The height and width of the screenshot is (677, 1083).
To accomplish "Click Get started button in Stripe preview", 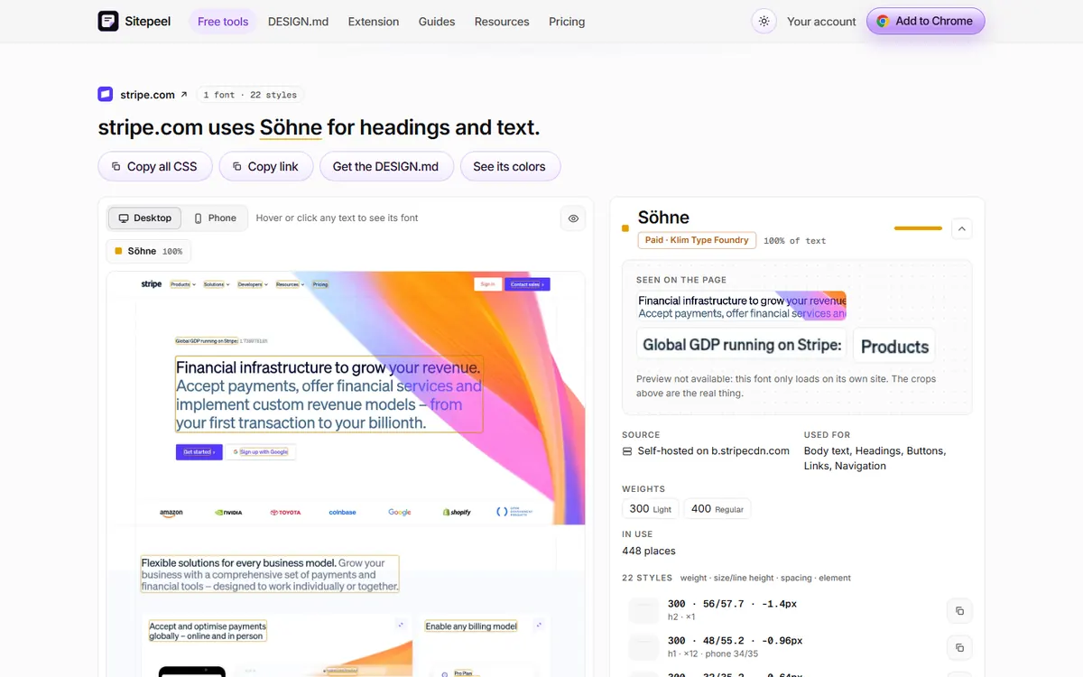I will pos(199,452).
